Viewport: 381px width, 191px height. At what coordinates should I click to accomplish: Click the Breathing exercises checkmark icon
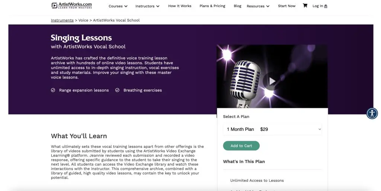117,90
